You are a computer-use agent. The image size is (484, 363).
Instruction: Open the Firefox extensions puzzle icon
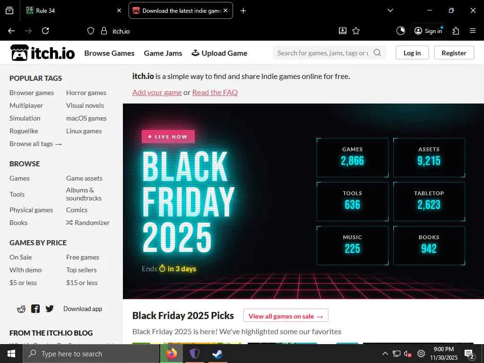(456, 31)
